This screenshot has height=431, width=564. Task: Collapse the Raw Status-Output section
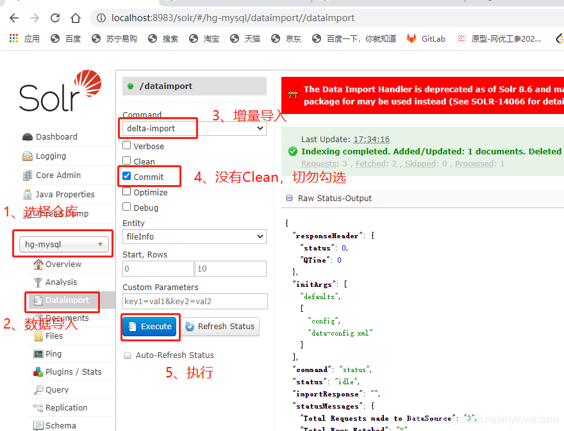click(288, 197)
